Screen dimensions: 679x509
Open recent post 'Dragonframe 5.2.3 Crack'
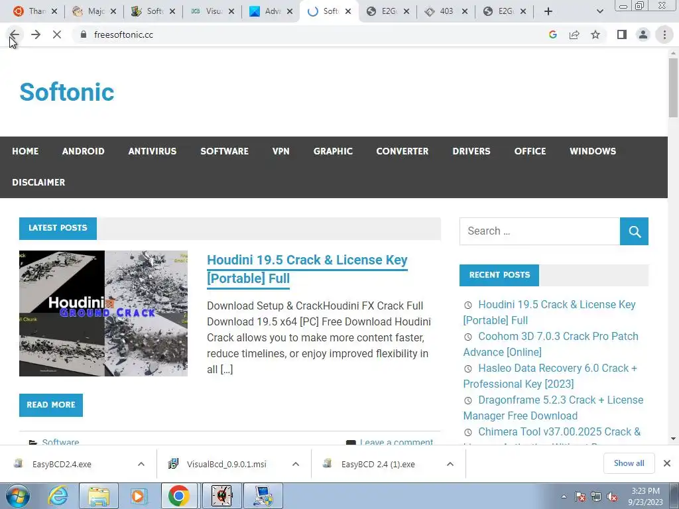click(x=554, y=408)
